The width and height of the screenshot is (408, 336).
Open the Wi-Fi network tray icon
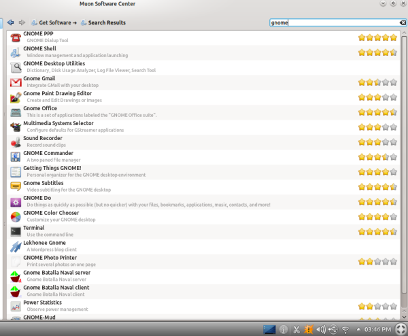tap(345, 330)
